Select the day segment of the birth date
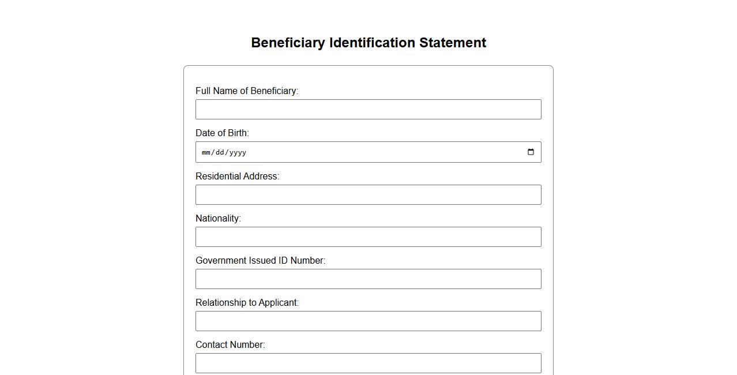 220,153
